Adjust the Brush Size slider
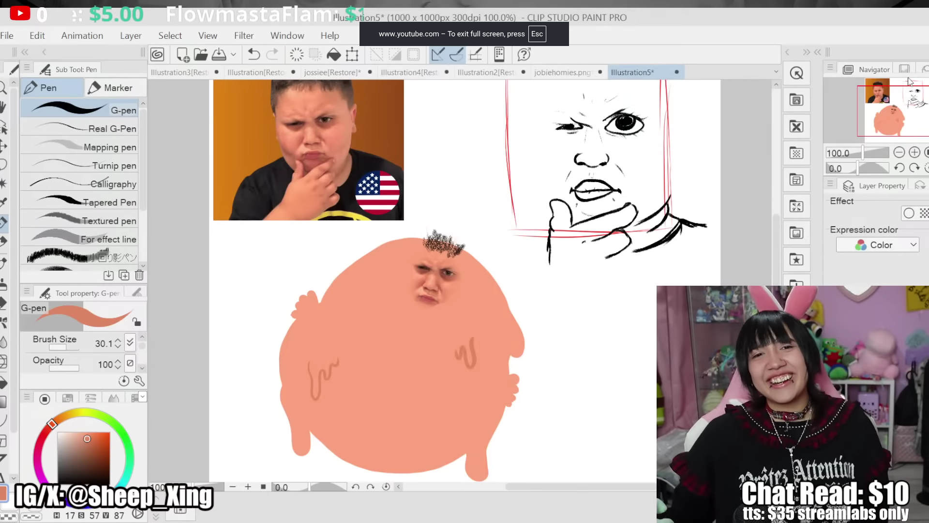The width and height of the screenshot is (929, 523). tap(64, 347)
